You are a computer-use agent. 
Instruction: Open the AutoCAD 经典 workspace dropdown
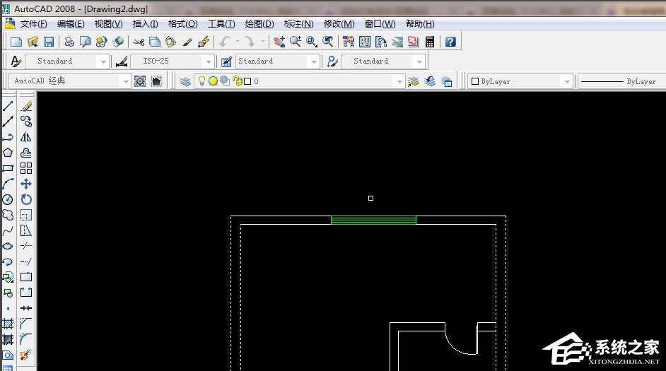coord(125,81)
